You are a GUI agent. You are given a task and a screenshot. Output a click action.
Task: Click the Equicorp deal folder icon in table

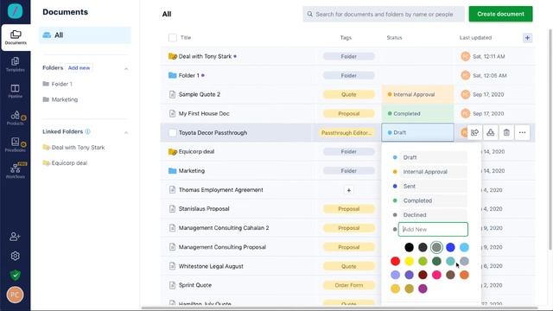173,152
